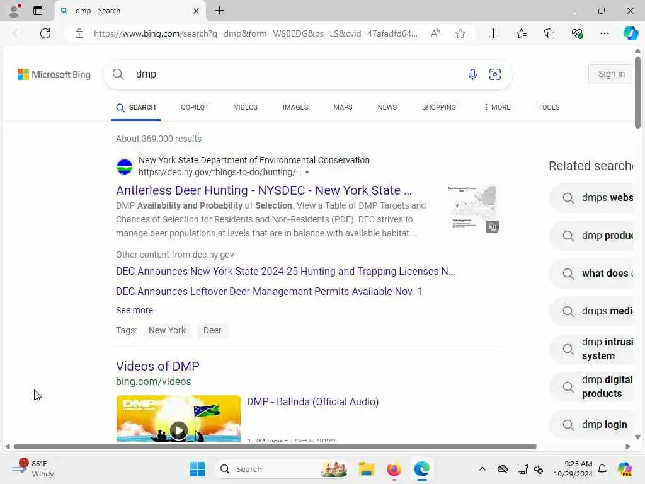Click the magnifier icon in Bing search box
Screen dimensions: 645x484
coord(118,74)
